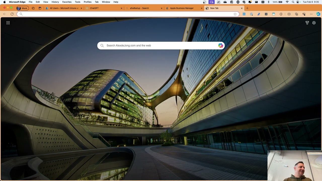Open the Work profile menu
The height and width of the screenshot is (181, 322).
pyautogui.click(x=22, y=8)
